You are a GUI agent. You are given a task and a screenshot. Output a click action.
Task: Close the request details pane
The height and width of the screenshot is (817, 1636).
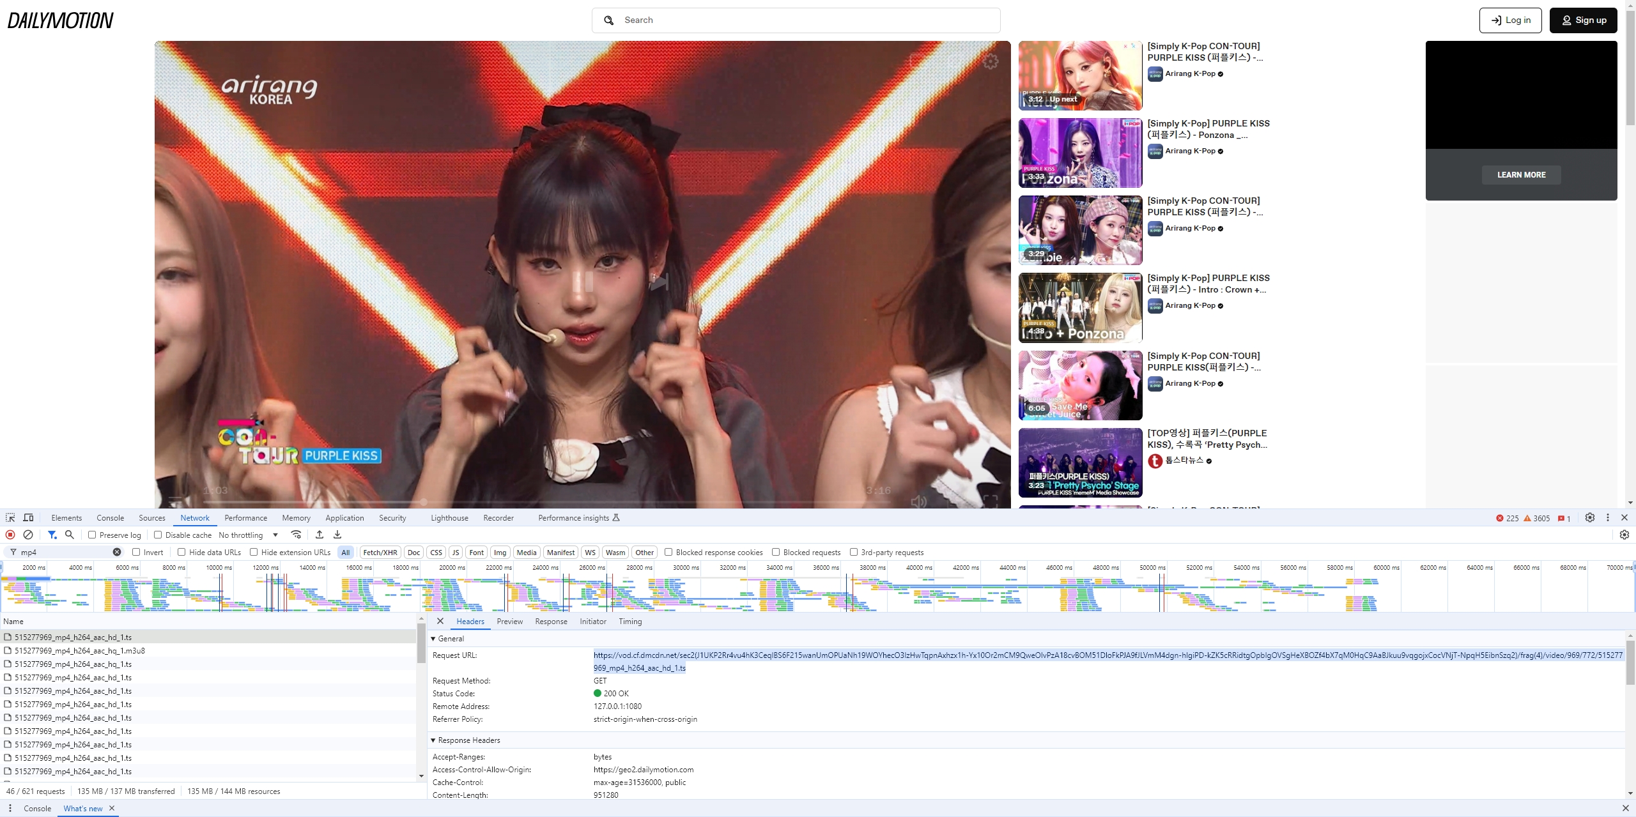pyautogui.click(x=440, y=621)
